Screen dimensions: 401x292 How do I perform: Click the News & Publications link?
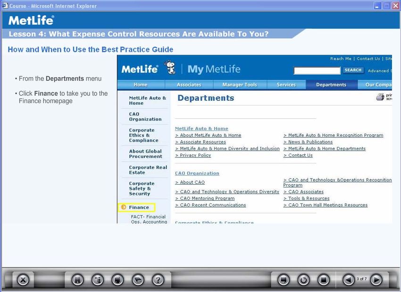[x=308, y=142]
